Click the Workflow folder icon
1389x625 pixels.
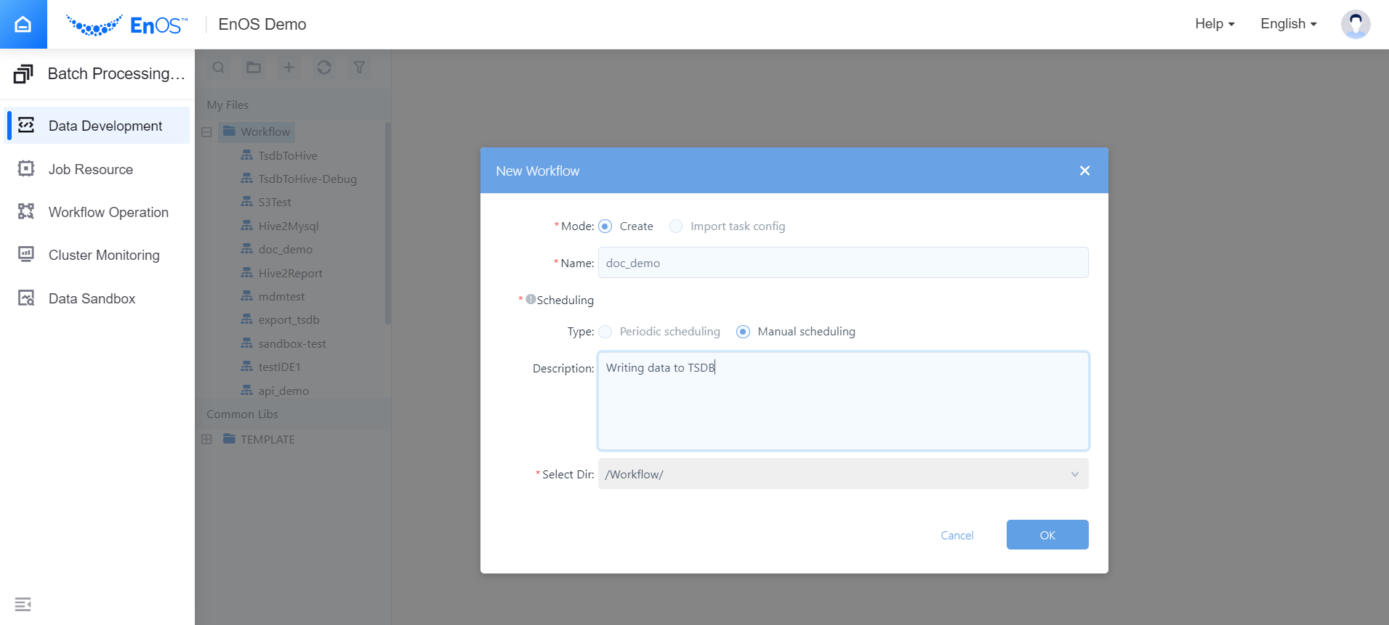230,131
